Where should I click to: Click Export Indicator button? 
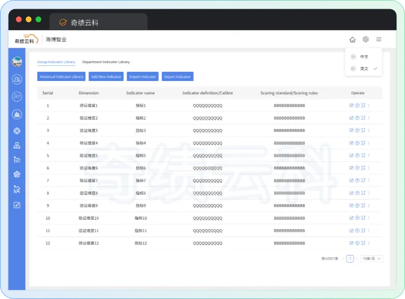point(177,76)
